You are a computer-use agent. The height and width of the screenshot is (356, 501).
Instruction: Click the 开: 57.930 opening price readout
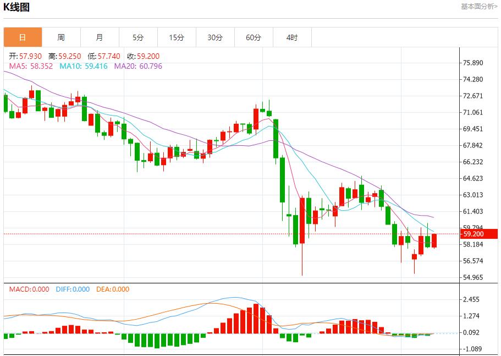[x=26, y=56]
